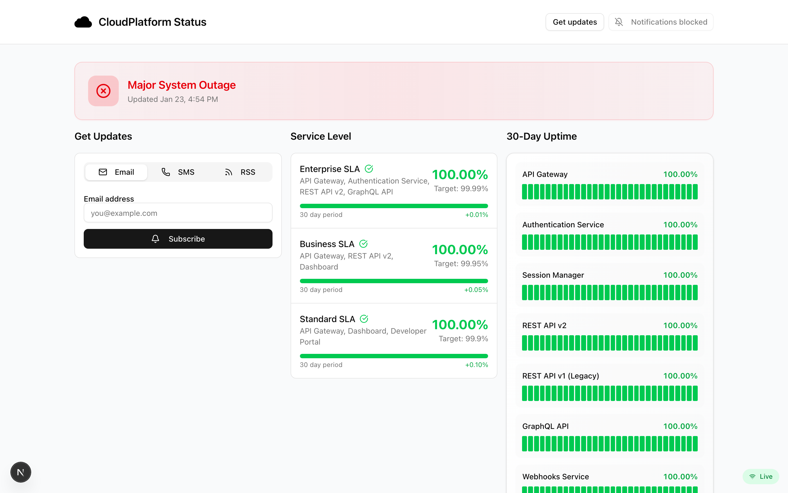Expand the Major System Outage banner
Image resolution: width=788 pixels, height=493 pixels.
pyautogui.click(x=394, y=91)
